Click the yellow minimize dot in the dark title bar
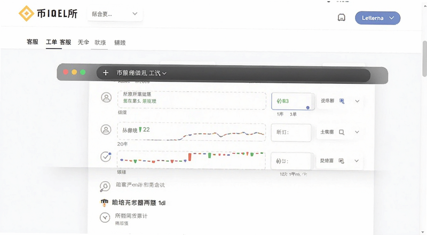The height and width of the screenshot is (235, 427). pos(74,72)
